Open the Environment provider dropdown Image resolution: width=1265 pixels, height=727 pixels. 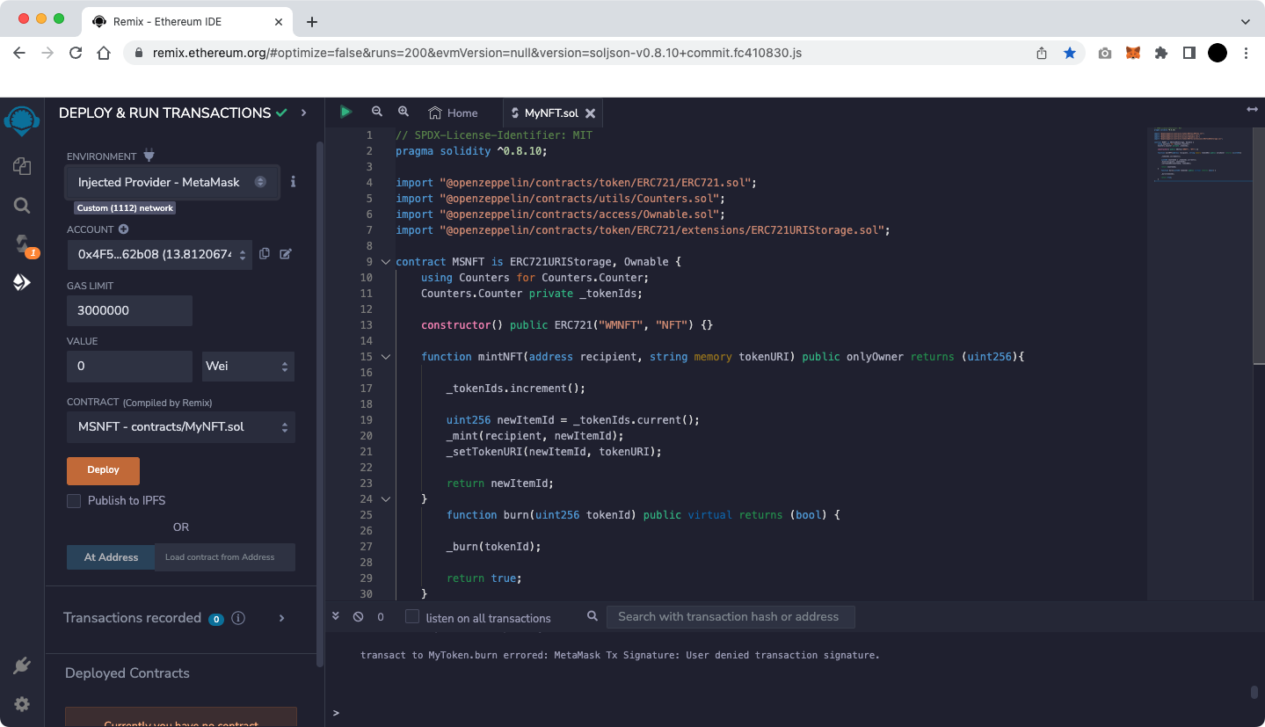172,182
